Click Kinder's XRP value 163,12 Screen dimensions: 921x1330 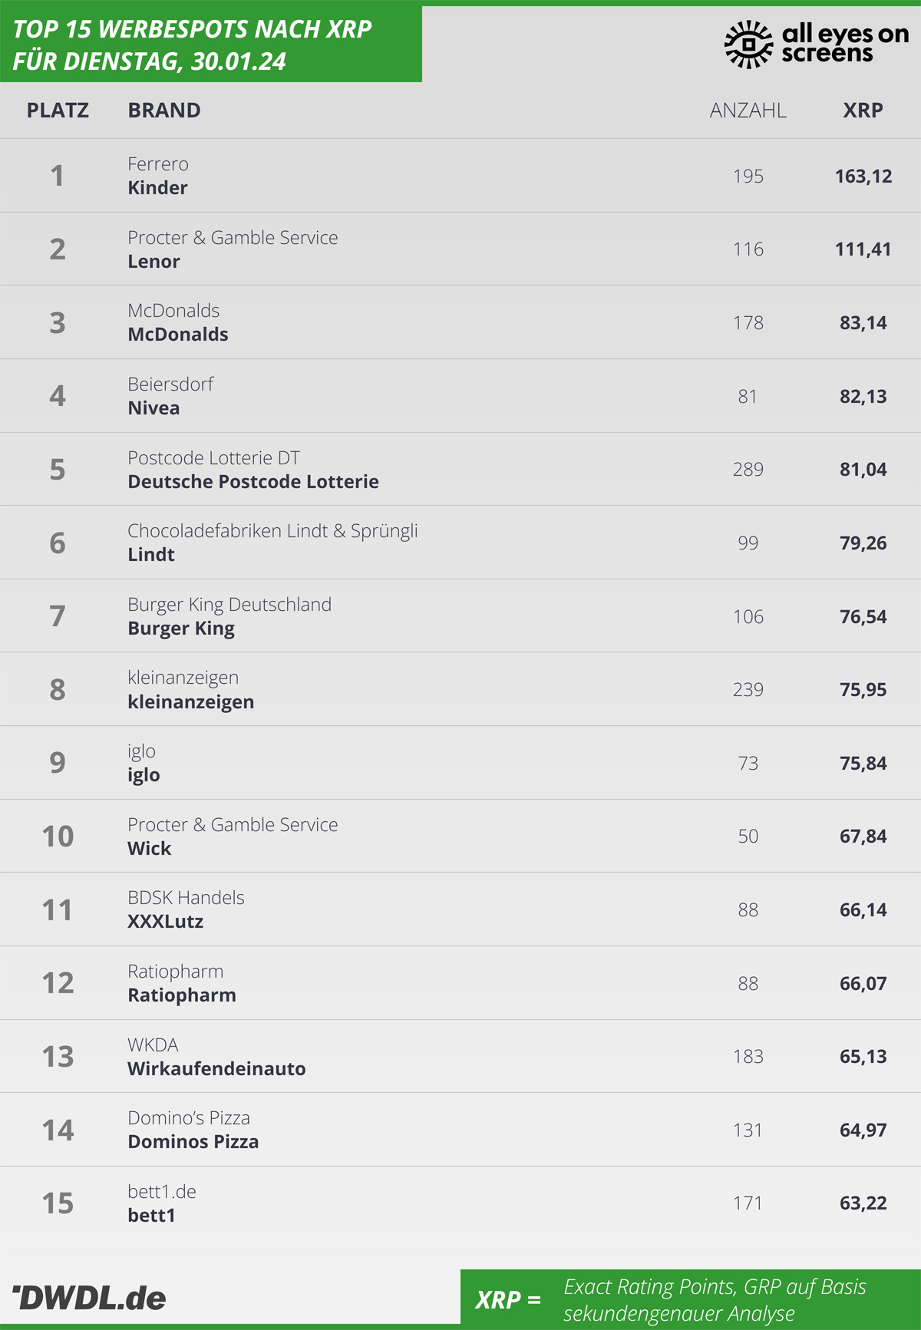(x=863, y=177)
